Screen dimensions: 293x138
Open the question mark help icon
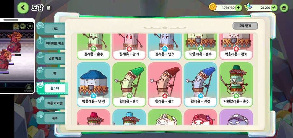(49, 8)
